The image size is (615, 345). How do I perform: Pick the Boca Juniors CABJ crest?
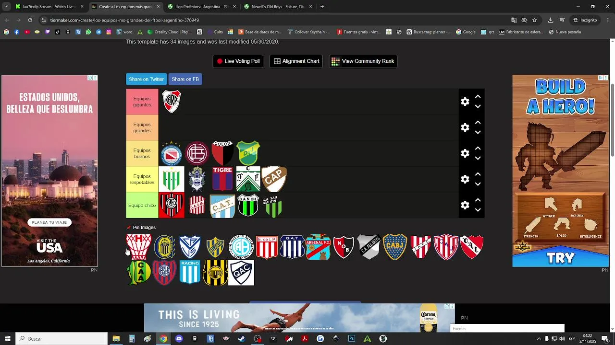[395, 247]
